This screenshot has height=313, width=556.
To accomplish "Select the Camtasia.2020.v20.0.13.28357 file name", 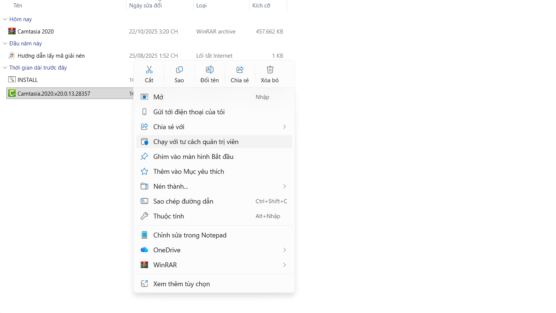I will [x=54, y=94].
